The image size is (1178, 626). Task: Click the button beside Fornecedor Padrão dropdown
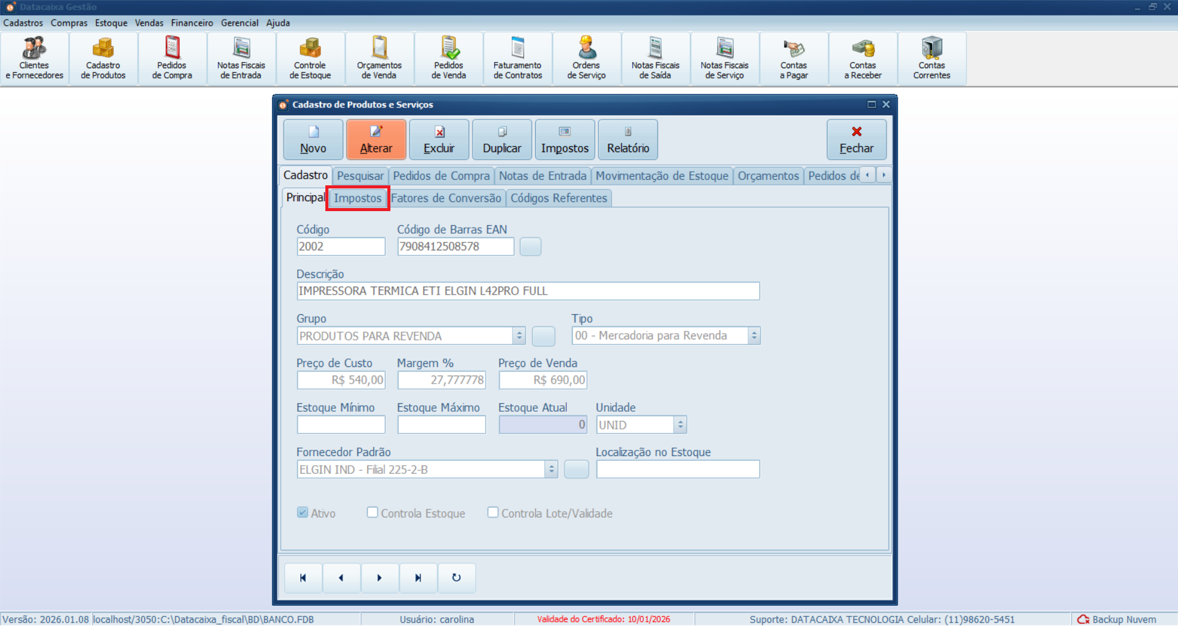576,470
